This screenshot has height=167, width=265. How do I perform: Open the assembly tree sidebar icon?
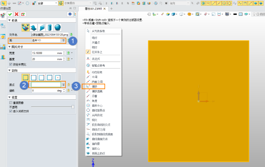point(3,26)
